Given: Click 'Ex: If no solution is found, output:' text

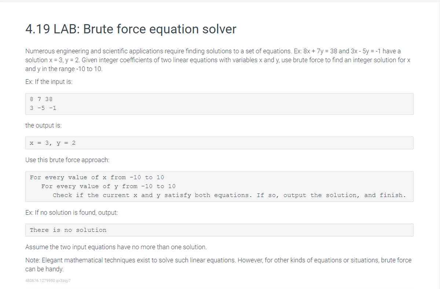Looking at the screenshot, I should (71, 213).
